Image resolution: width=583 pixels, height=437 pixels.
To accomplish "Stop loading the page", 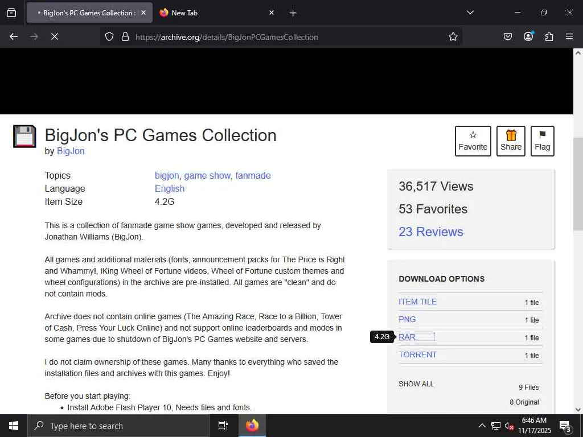I will tap(54, 36).
